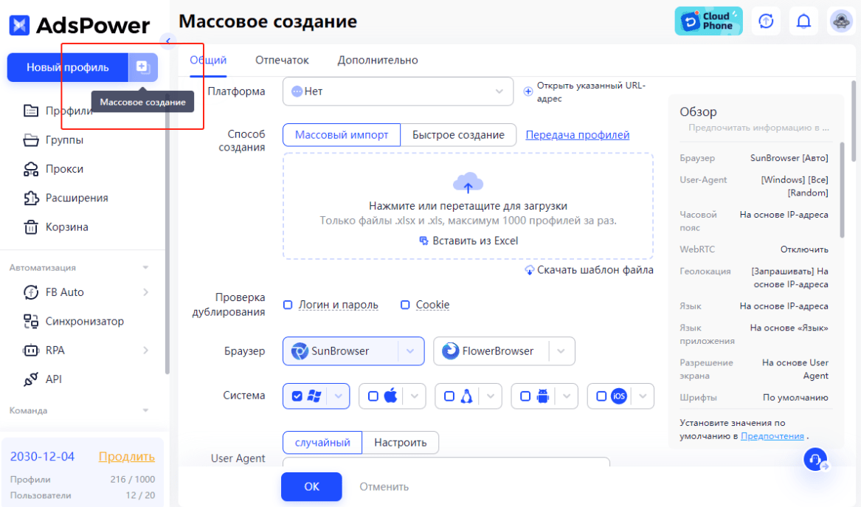
Task: Check the iOS system checkbox
Action: click(x=601, y=396)
